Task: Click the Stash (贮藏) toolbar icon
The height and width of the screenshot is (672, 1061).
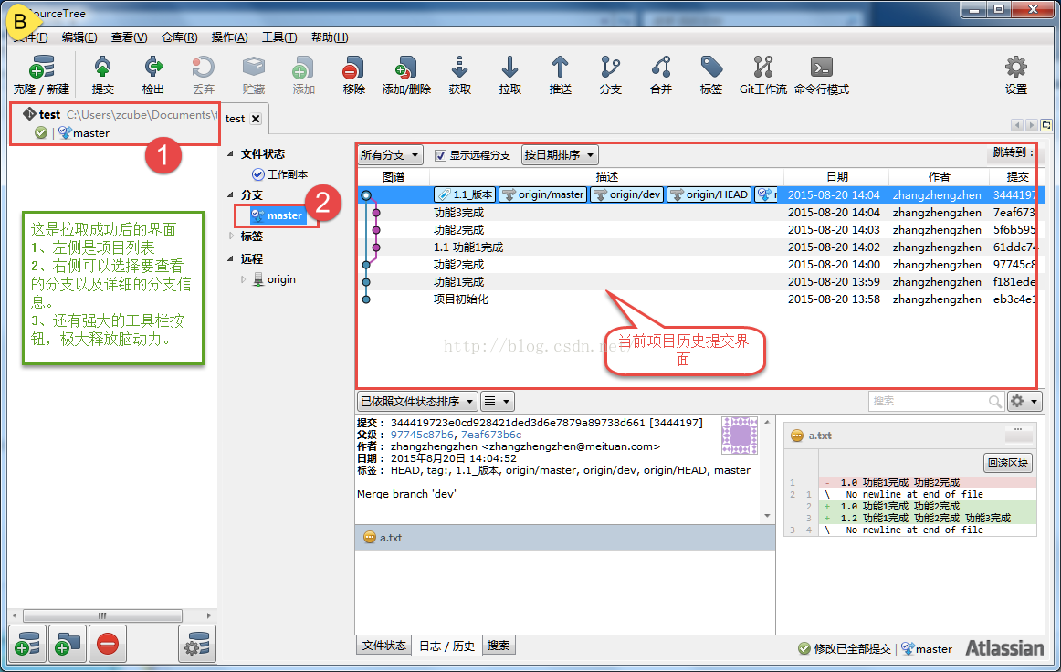Action: click(253, 75)
